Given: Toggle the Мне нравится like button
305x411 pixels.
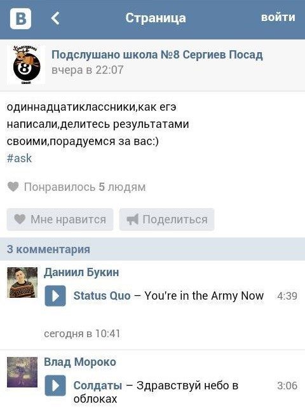Looking at the screenshot, I should tap(60, 219).
